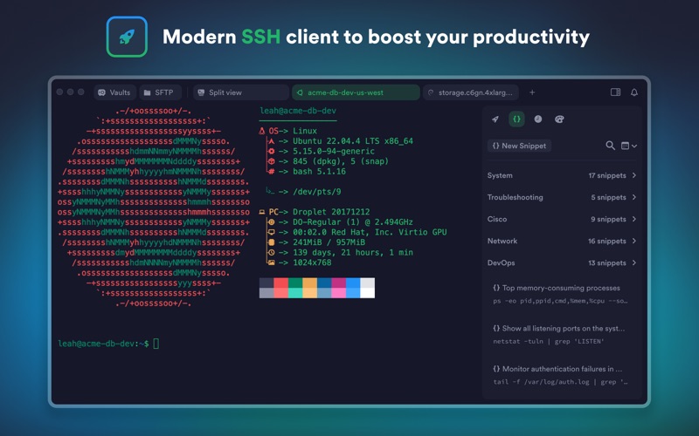The width and height of the screenshot is (699, 436).
Task: Switch to the SFTP tab
Action: click(160, 92)
